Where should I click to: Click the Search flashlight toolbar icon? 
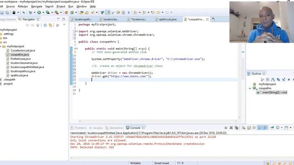pos(92,12)
